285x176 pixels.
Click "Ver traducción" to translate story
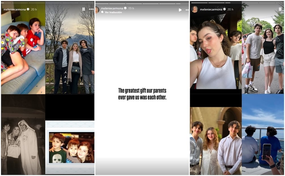click(113, 12)
